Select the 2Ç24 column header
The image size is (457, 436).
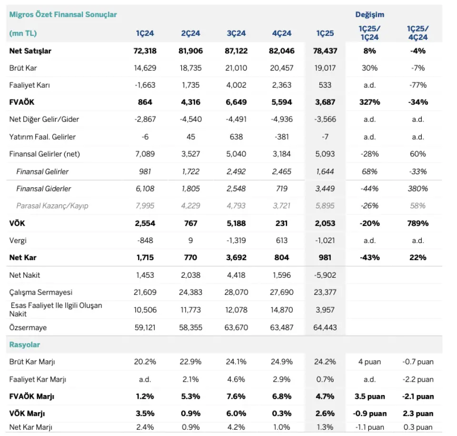click(x=190, y=33)
